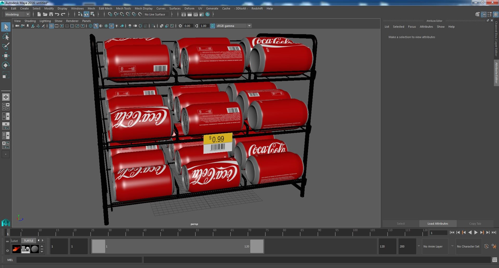
Task: Open Attribute Editor's Selected menu
Action: pyautogui.click(x=398, y=26)
